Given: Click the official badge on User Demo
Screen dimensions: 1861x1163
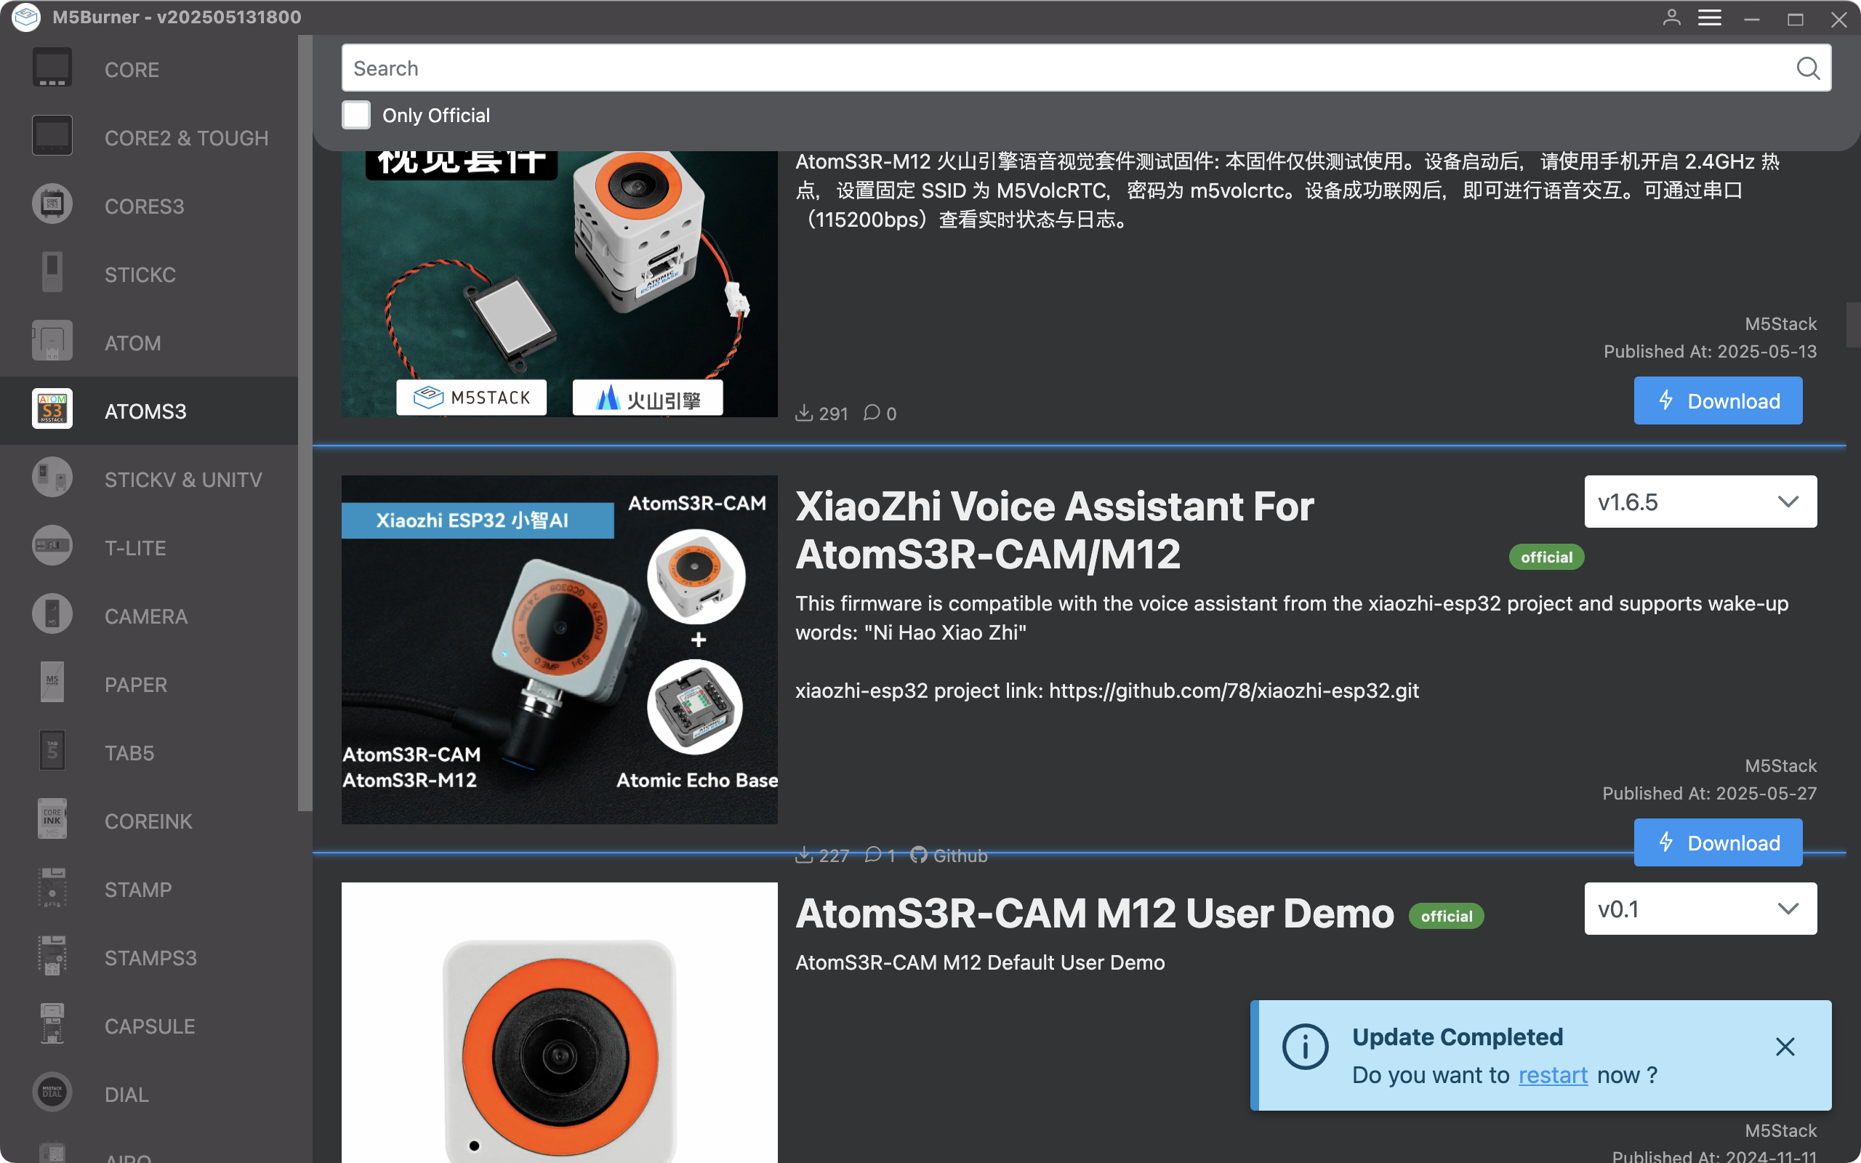Looking at the screenshot, I should click(1447, 916).
